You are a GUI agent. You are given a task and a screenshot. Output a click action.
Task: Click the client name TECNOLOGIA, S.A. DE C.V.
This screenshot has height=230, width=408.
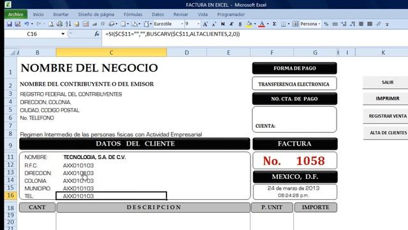(94, 157)
